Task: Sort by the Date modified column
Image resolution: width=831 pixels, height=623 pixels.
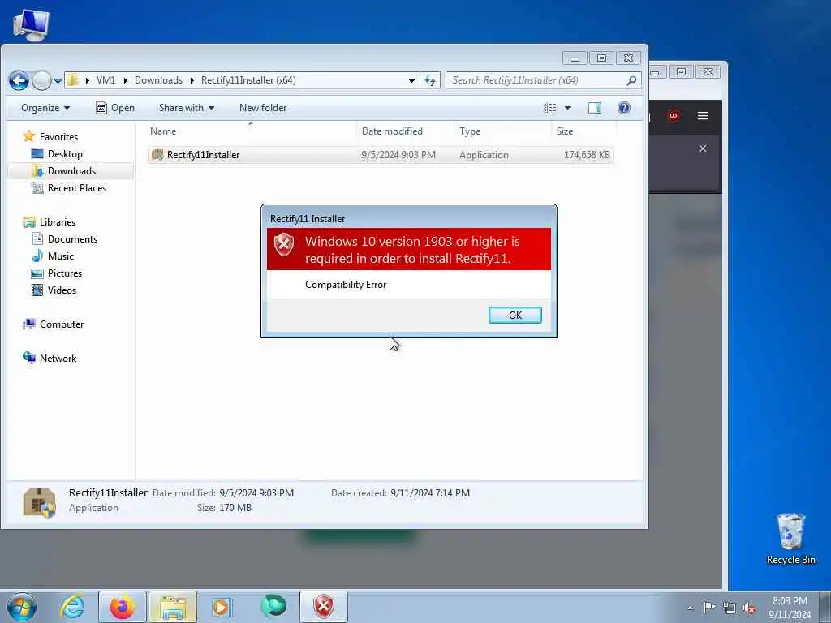Action: click(406, 131)
